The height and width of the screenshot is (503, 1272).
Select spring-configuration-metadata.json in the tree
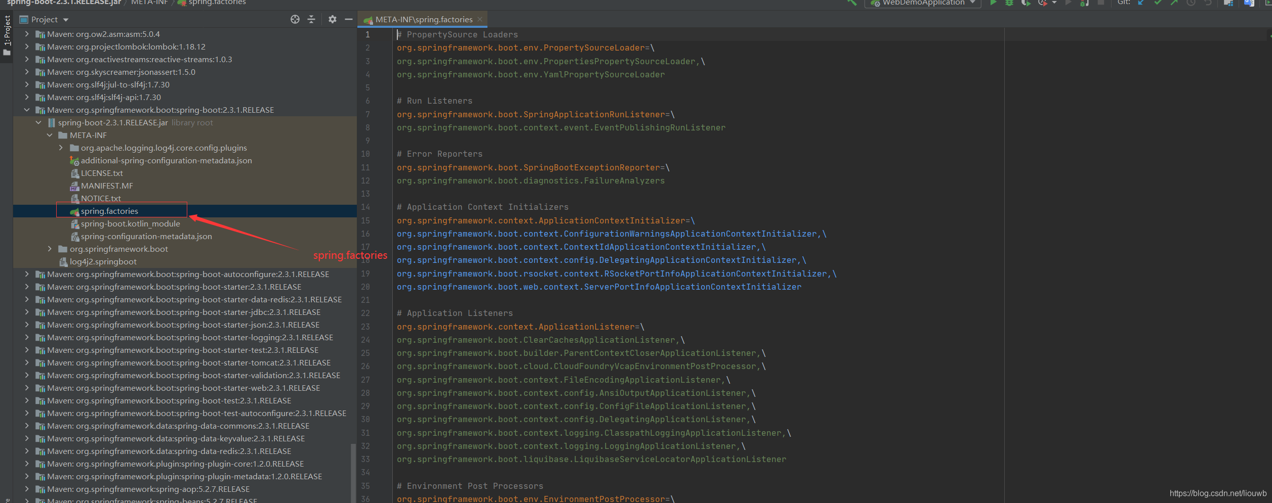(x=146, y=236)
